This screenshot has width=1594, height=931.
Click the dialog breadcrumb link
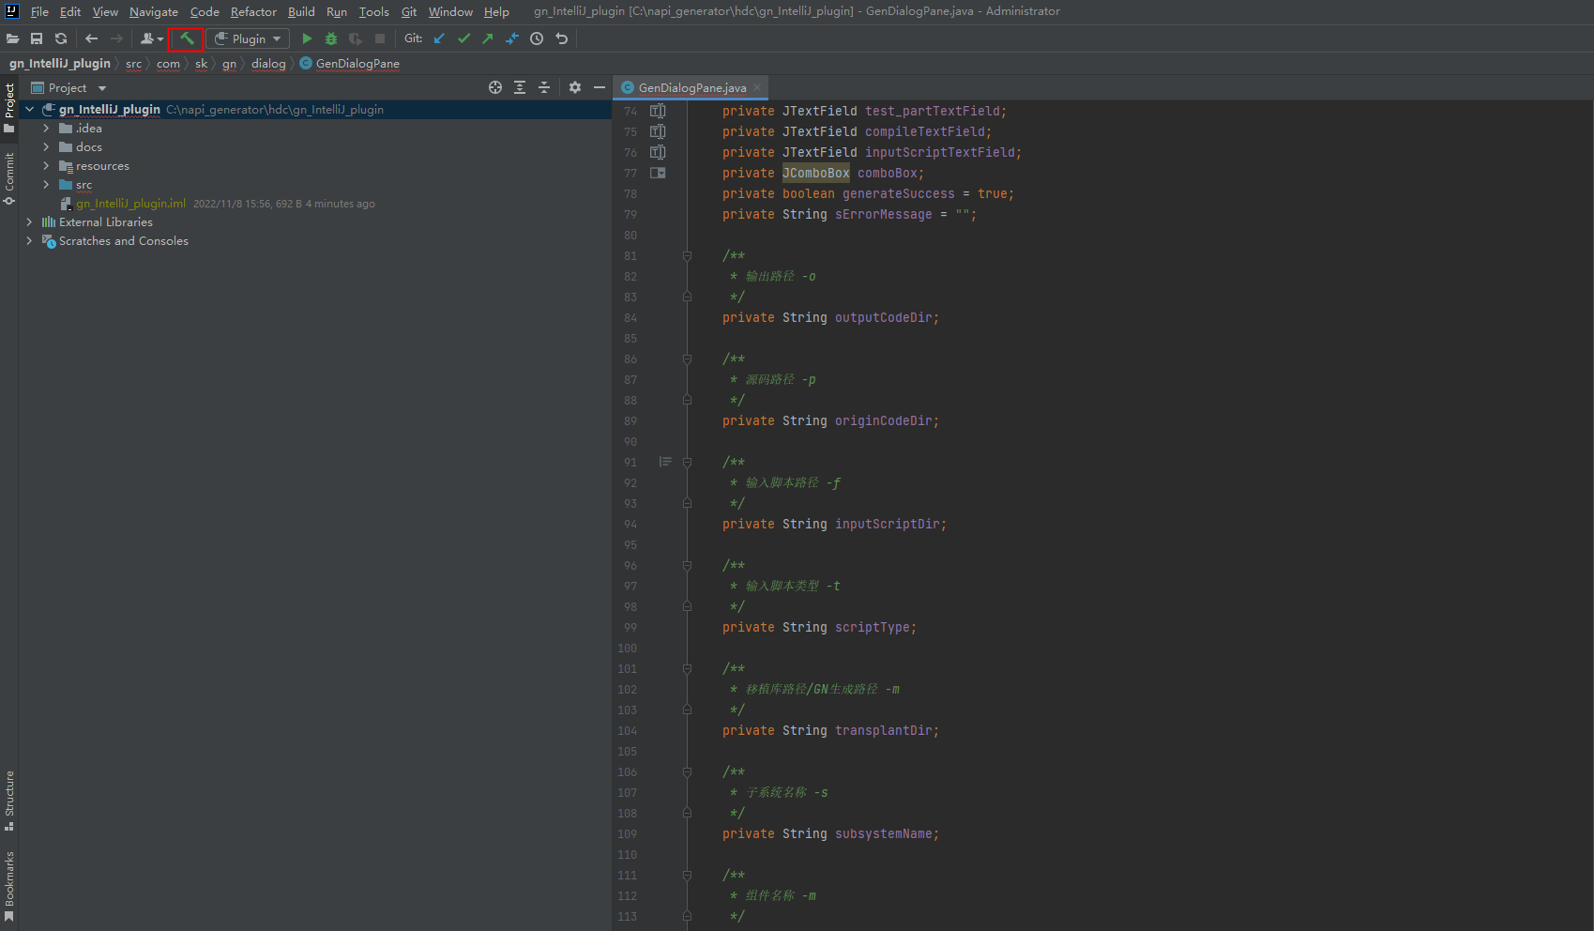268,64
